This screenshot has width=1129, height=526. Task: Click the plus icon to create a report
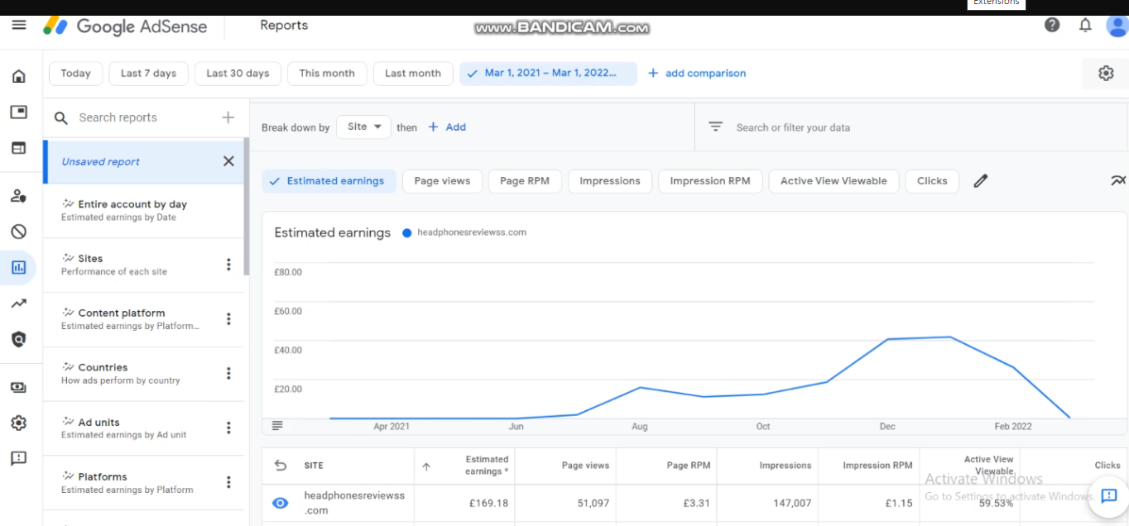coord(228,117)
